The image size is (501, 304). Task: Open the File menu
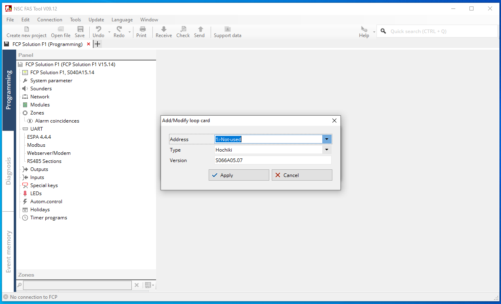pos(10,19)
